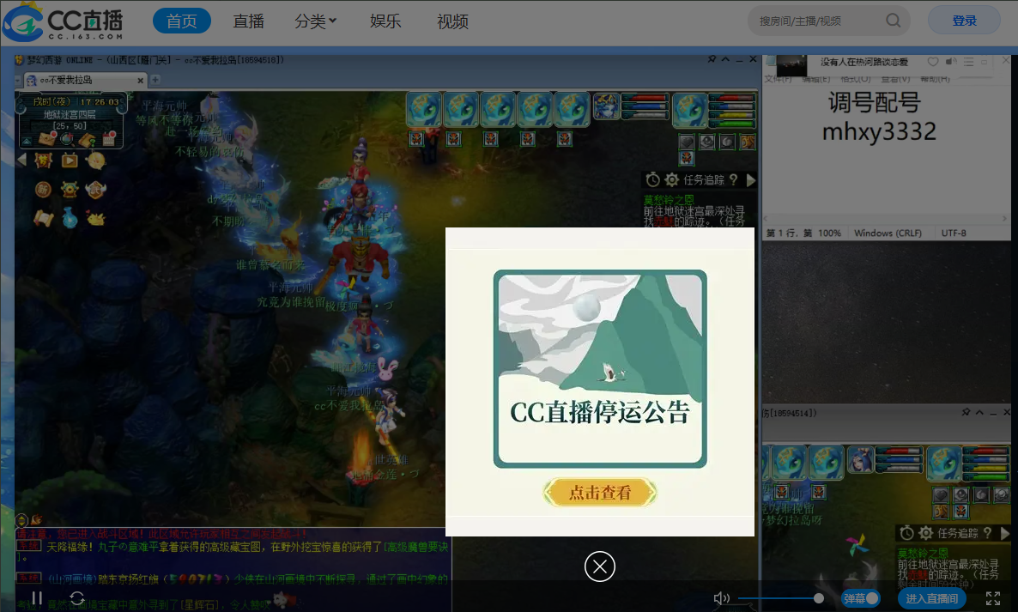Open the CC直播 logo homepage link

click(63, 22)
